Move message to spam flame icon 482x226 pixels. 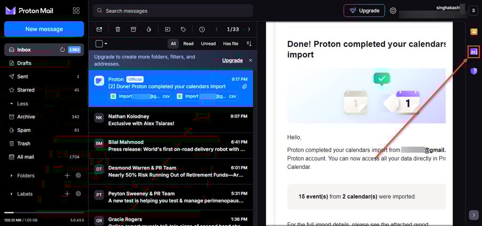(x=149, y=30)
